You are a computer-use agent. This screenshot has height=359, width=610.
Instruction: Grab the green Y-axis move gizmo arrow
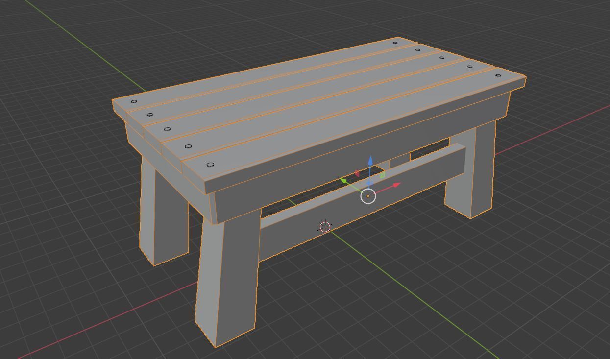pyautogui.click(x=344, y=181)
